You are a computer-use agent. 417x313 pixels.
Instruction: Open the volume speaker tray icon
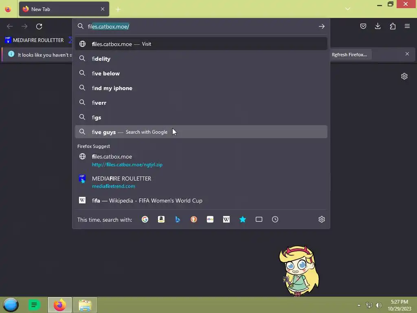pos(379,305)
